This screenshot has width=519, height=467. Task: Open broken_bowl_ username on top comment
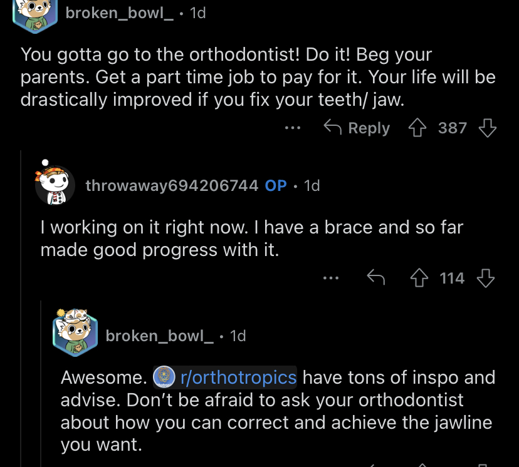click(x=119, y=13)
